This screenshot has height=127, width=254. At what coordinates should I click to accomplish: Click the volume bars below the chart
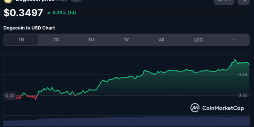click(126, 121)
